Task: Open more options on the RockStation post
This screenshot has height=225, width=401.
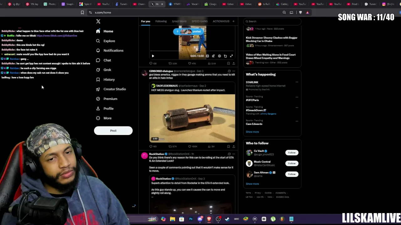Action: [233, 154]
